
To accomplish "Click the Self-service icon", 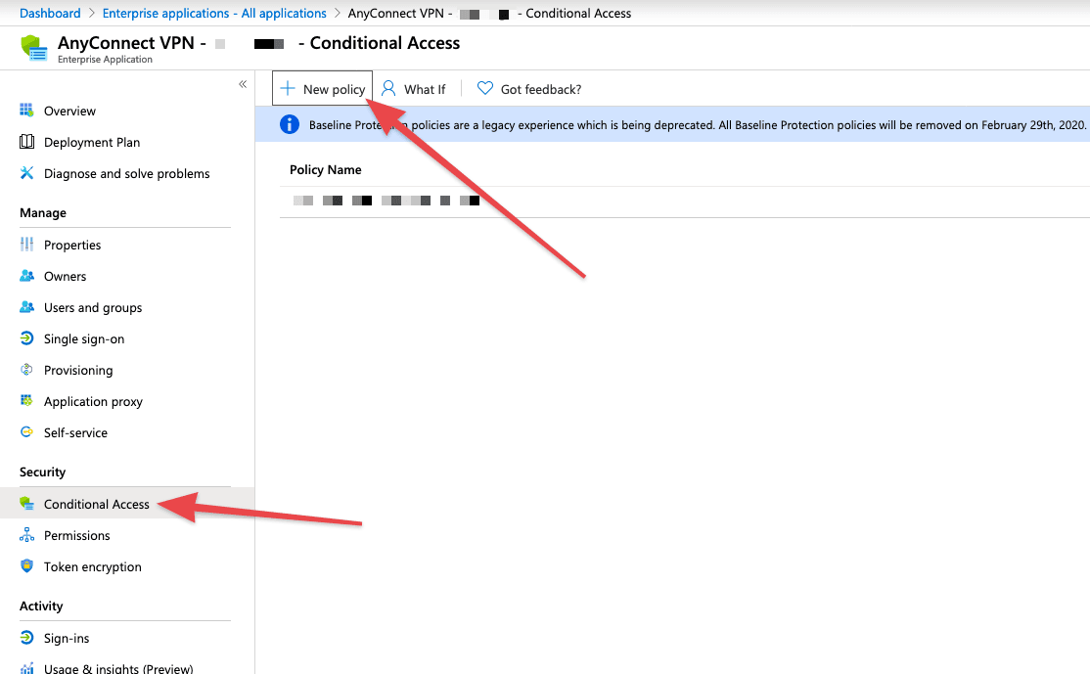I will tap(26, 432).
